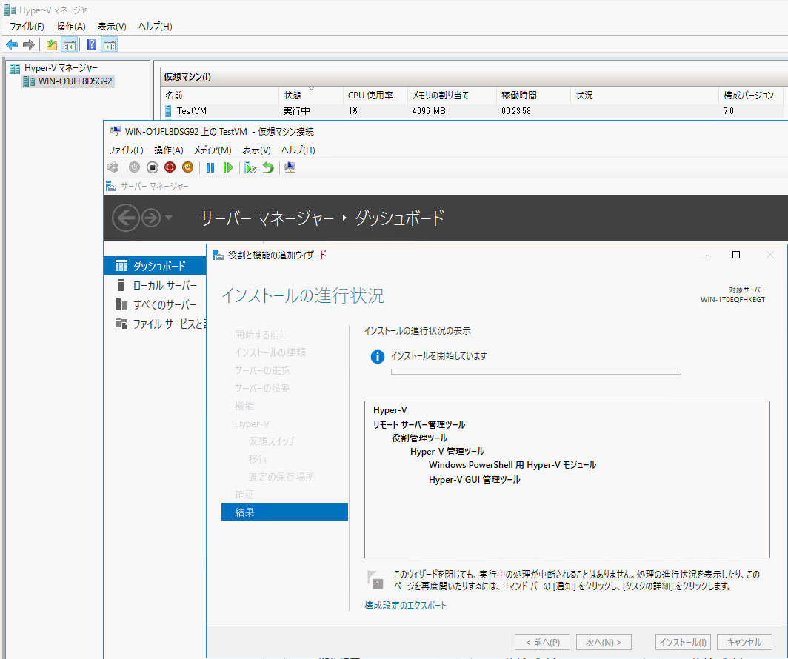
Task: Click the インストール(I) button
Action: pos(683,642)
